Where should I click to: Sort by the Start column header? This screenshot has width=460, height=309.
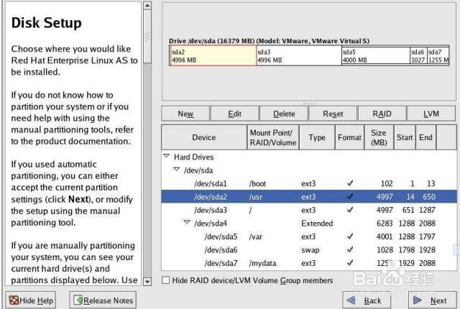(x=405, y=137)
